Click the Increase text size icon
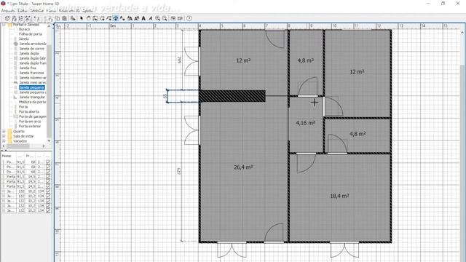 coord(130,18)
